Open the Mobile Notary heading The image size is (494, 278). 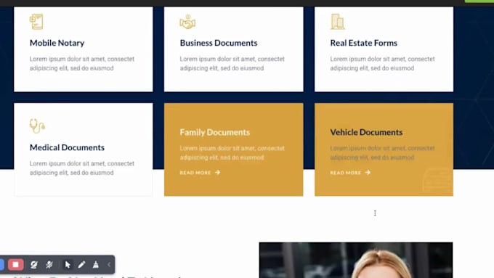pos(57,43)
